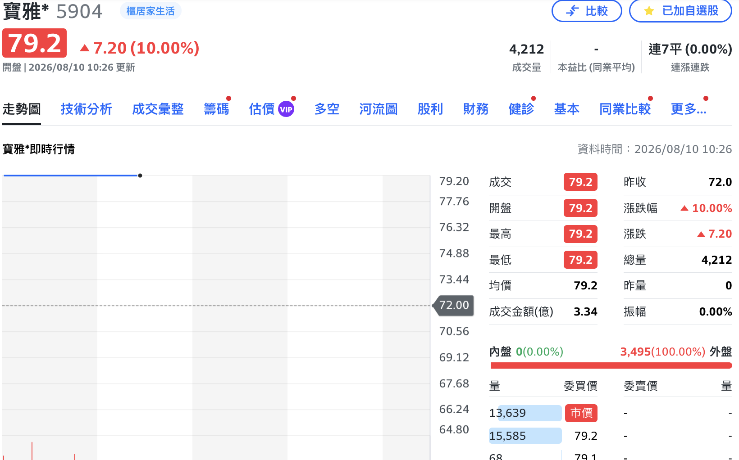Click the 委買價 column header
Viewport: 739px width, 460px height.
(x=581, y=386)
